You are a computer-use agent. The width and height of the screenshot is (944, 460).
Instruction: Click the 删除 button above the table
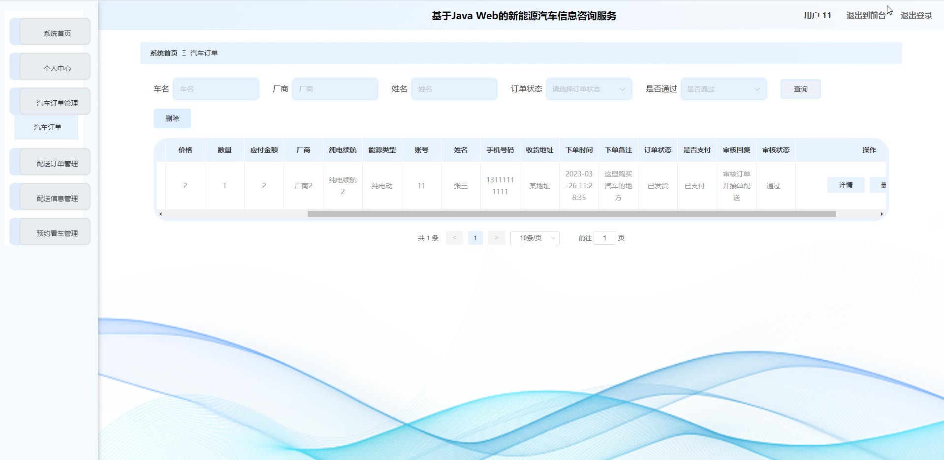pyautogui.click(x=172, y=118)
